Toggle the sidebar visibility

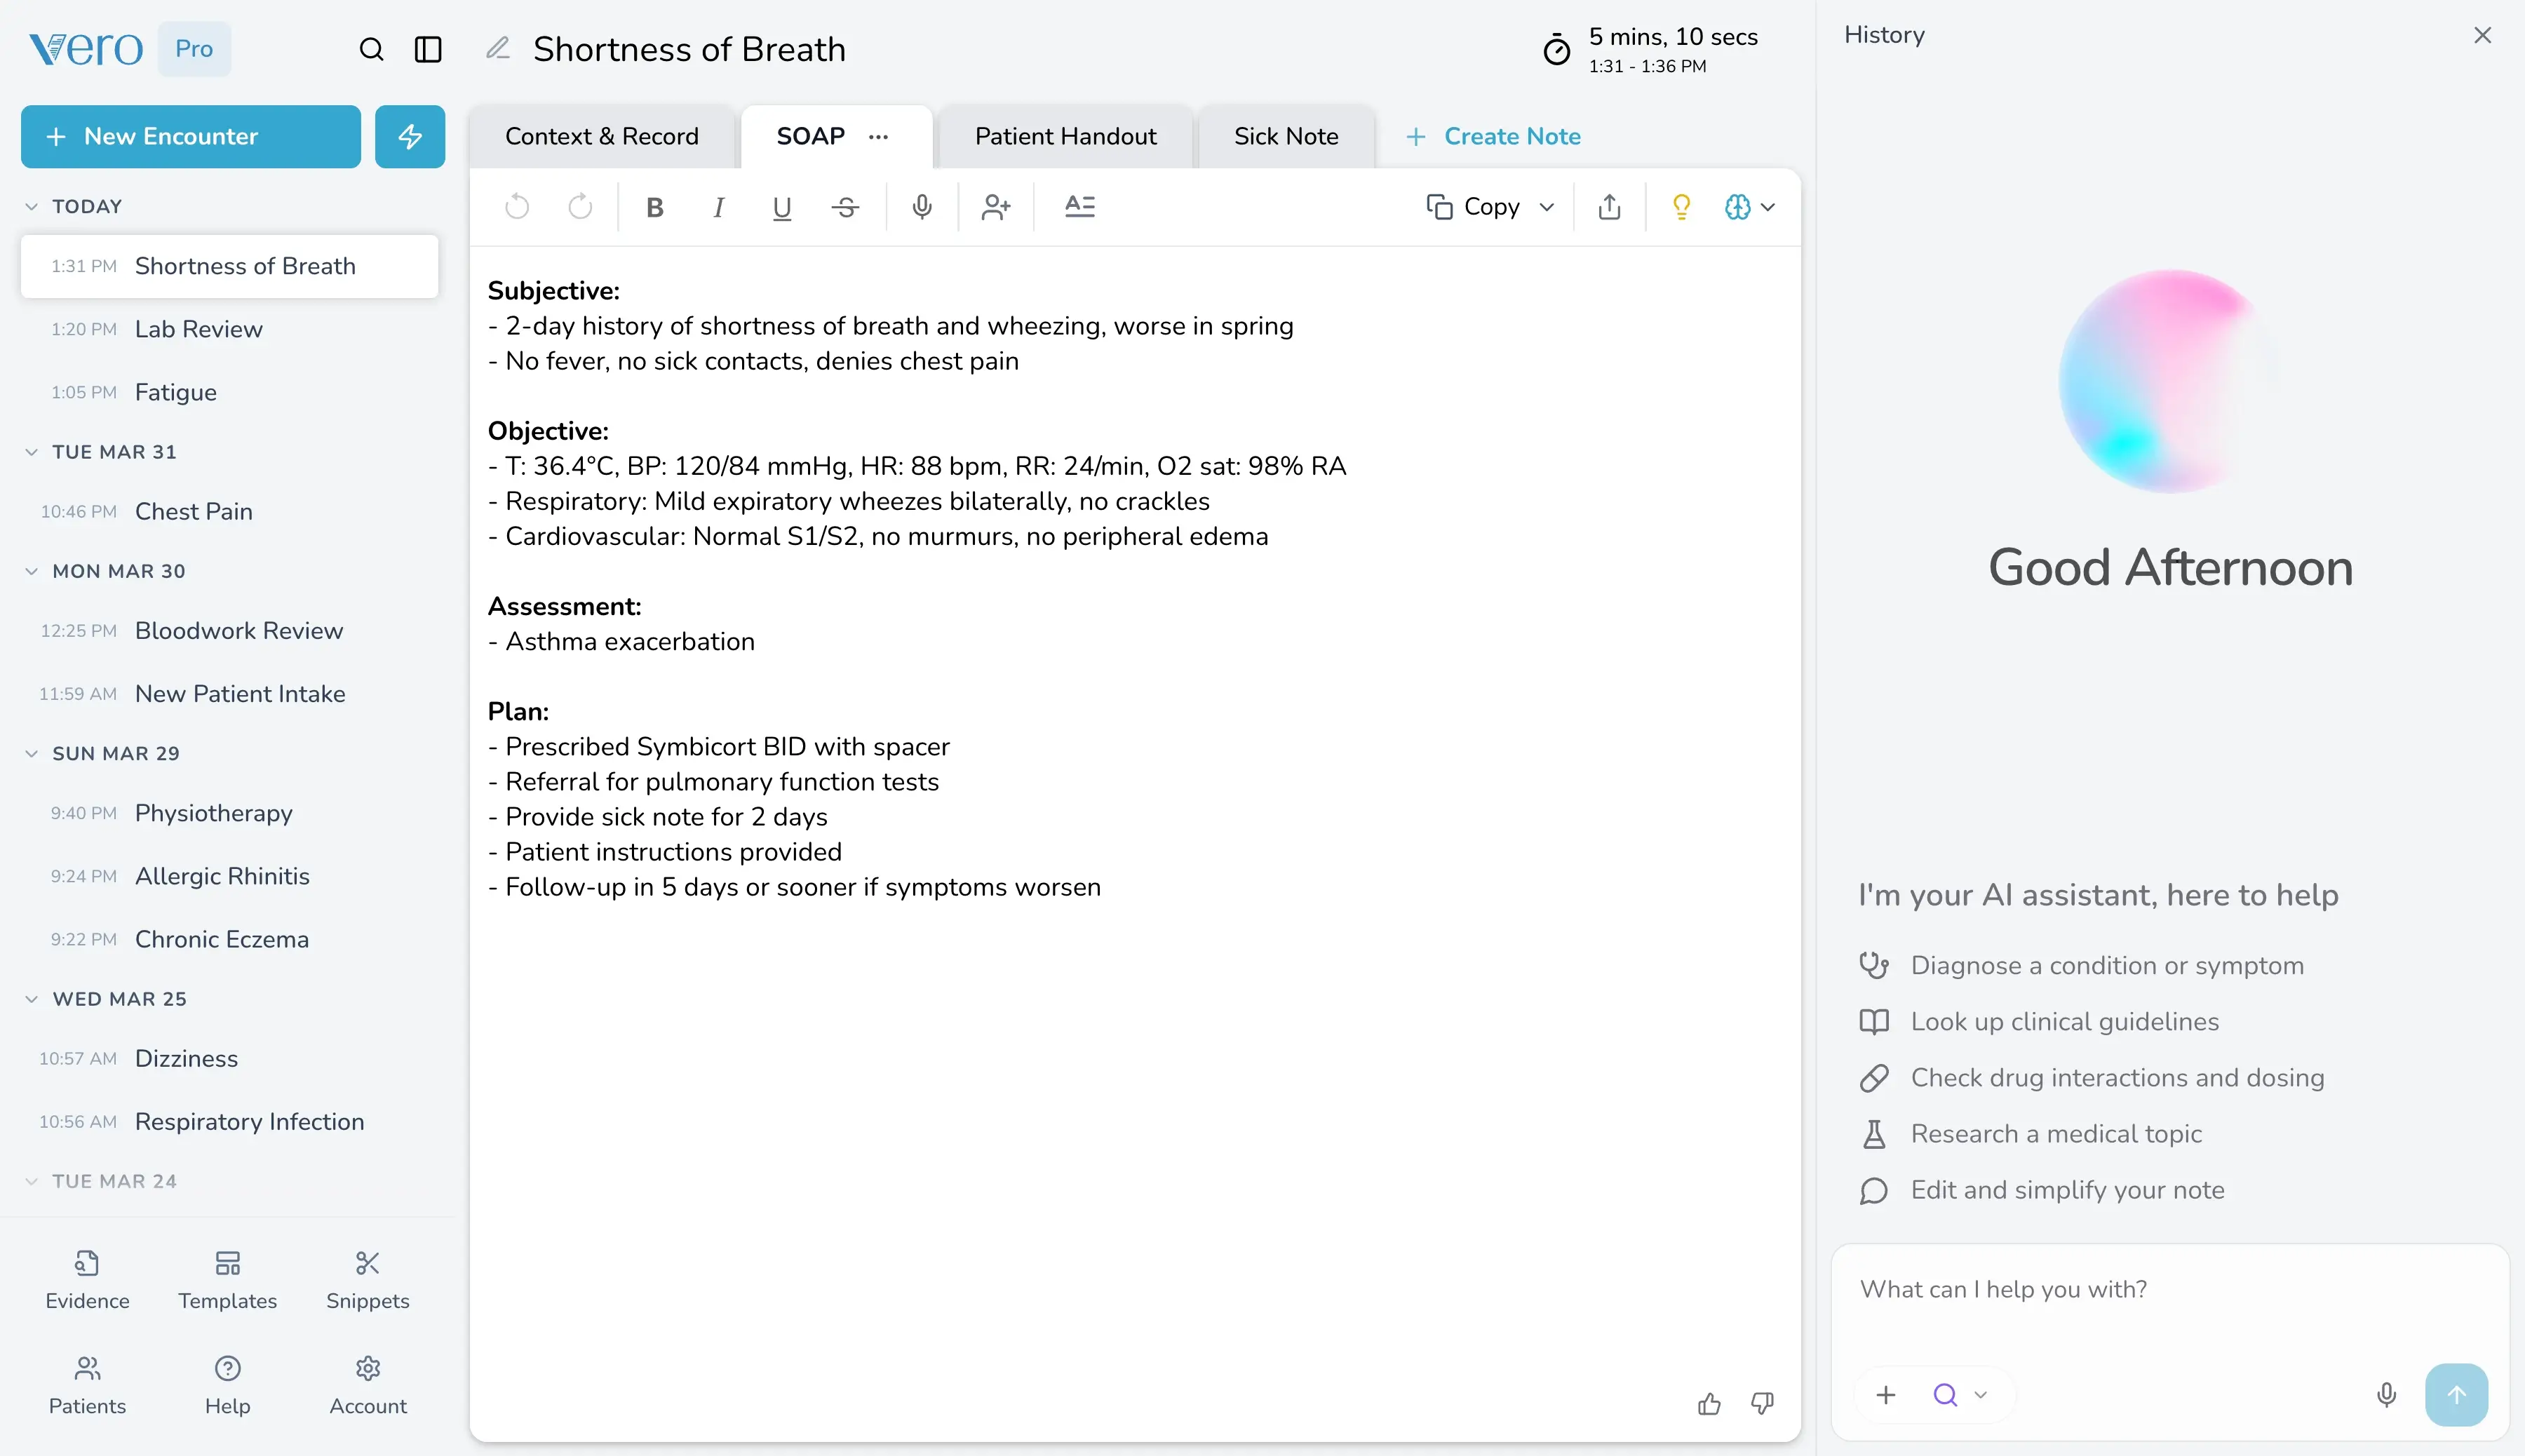click(x=427, y=48)
